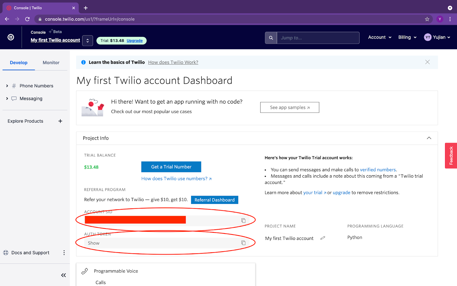The width and height of the screenshot is (457, 286).
Task: Open How does Twilio use numbers link
Action: click(x=177, y=178)
